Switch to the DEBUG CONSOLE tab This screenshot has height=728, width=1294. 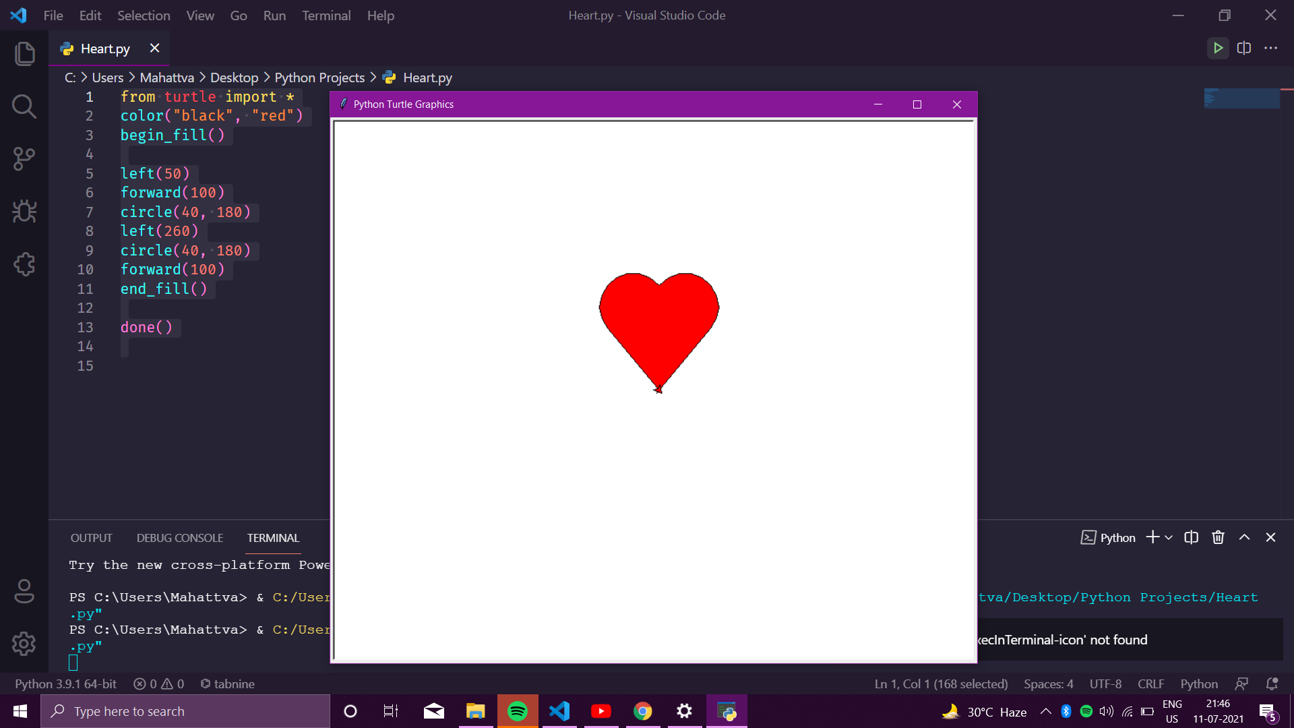tap(179, 537)
